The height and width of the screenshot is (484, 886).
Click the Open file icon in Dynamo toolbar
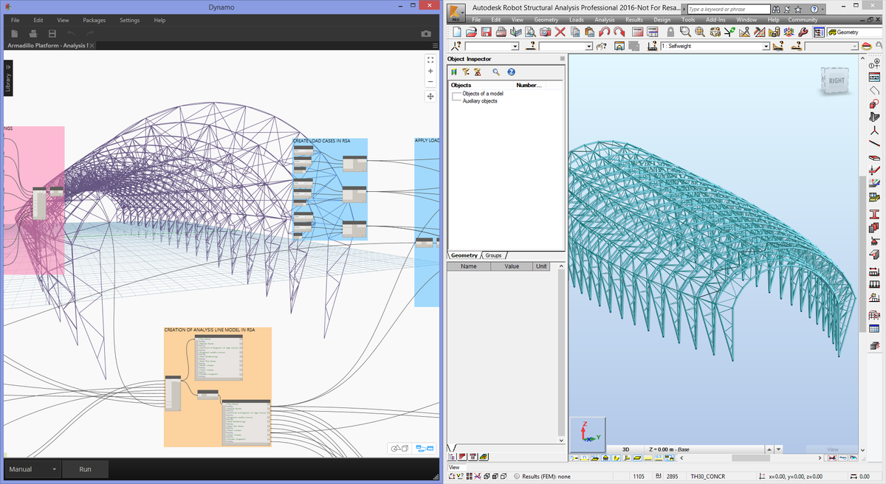(33, 34)
